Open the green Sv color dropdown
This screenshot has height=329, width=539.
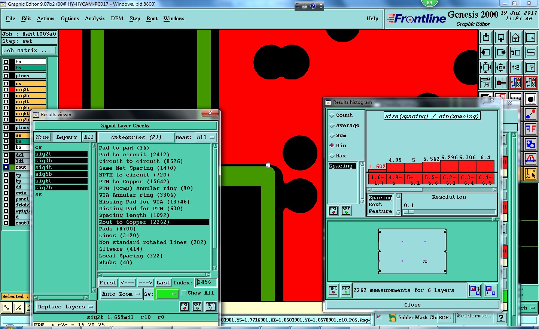coord(167,294)
